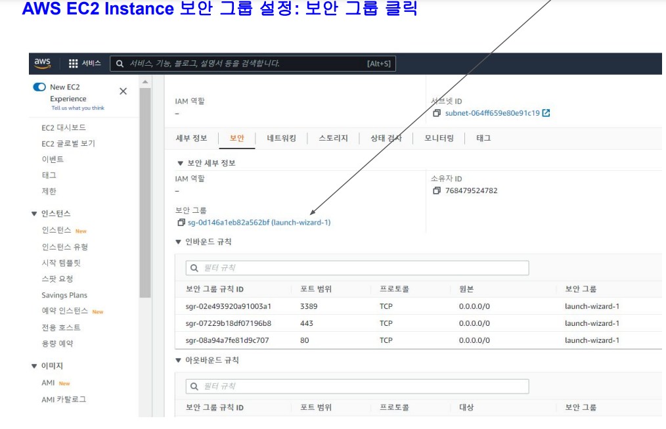Click Tell us what you think link

(78, 108)
